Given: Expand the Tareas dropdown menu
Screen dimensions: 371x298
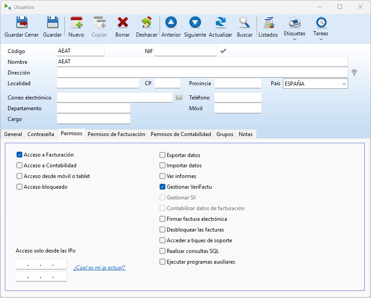Looking at the screenshot, I should tap(321, 39).
